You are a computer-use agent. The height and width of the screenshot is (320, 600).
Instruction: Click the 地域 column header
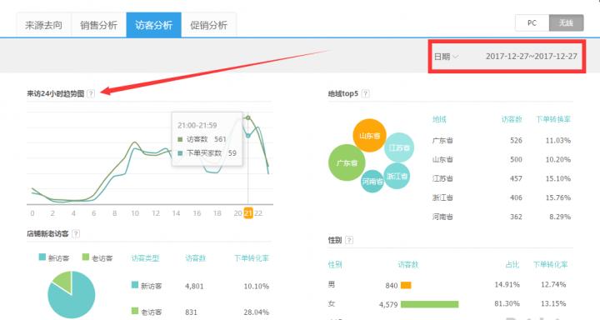[x=439, y=119]
